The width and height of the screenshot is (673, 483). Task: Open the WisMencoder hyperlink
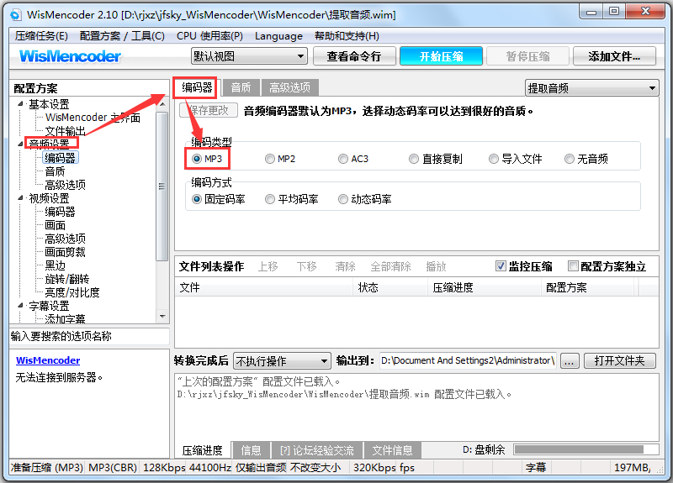pos(48,360)
